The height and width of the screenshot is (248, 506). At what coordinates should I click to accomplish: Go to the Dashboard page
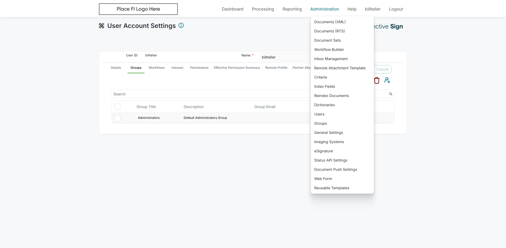232,9
